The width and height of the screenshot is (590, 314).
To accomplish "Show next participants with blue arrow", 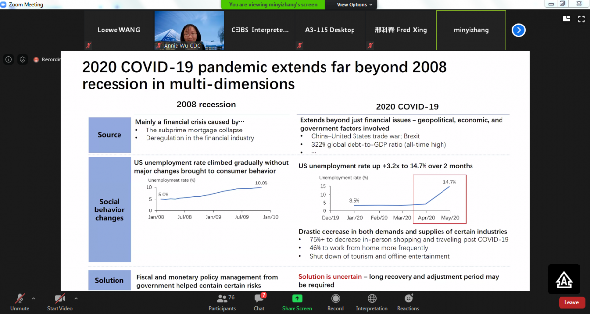I will (x=518, y=30).
